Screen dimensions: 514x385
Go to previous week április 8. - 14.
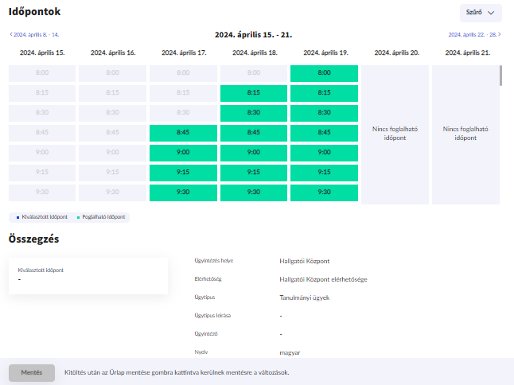point(34,35)
